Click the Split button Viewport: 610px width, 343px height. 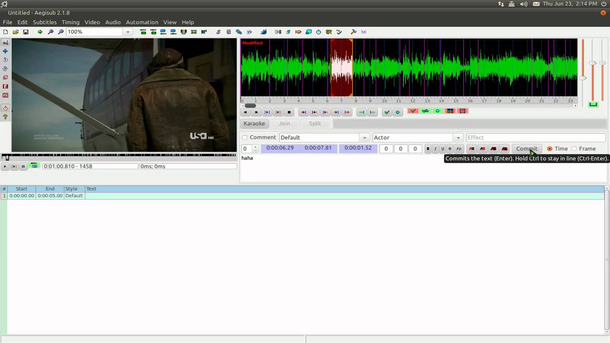(x=315, y=123)
